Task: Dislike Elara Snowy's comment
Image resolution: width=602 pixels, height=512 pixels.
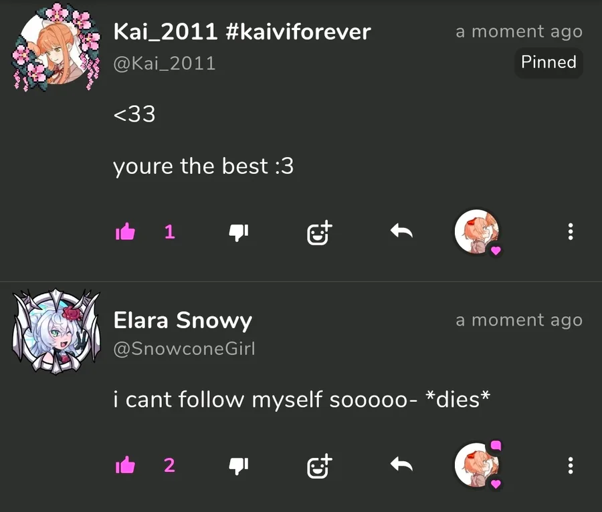Action: (239, 466)
